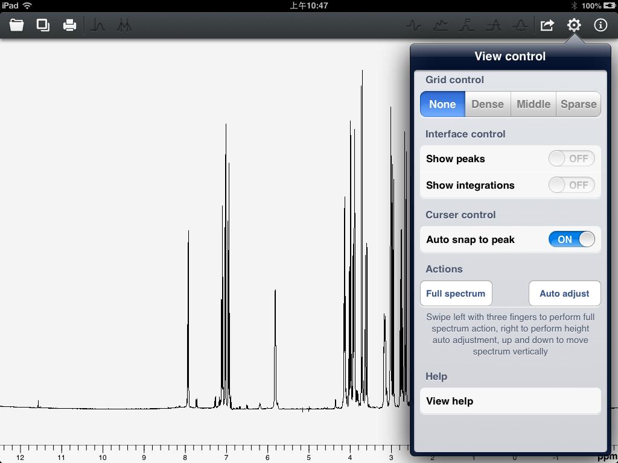
Task: Tap the isolated spectrum peak near 8 ppm
Action: pos(188,318)
